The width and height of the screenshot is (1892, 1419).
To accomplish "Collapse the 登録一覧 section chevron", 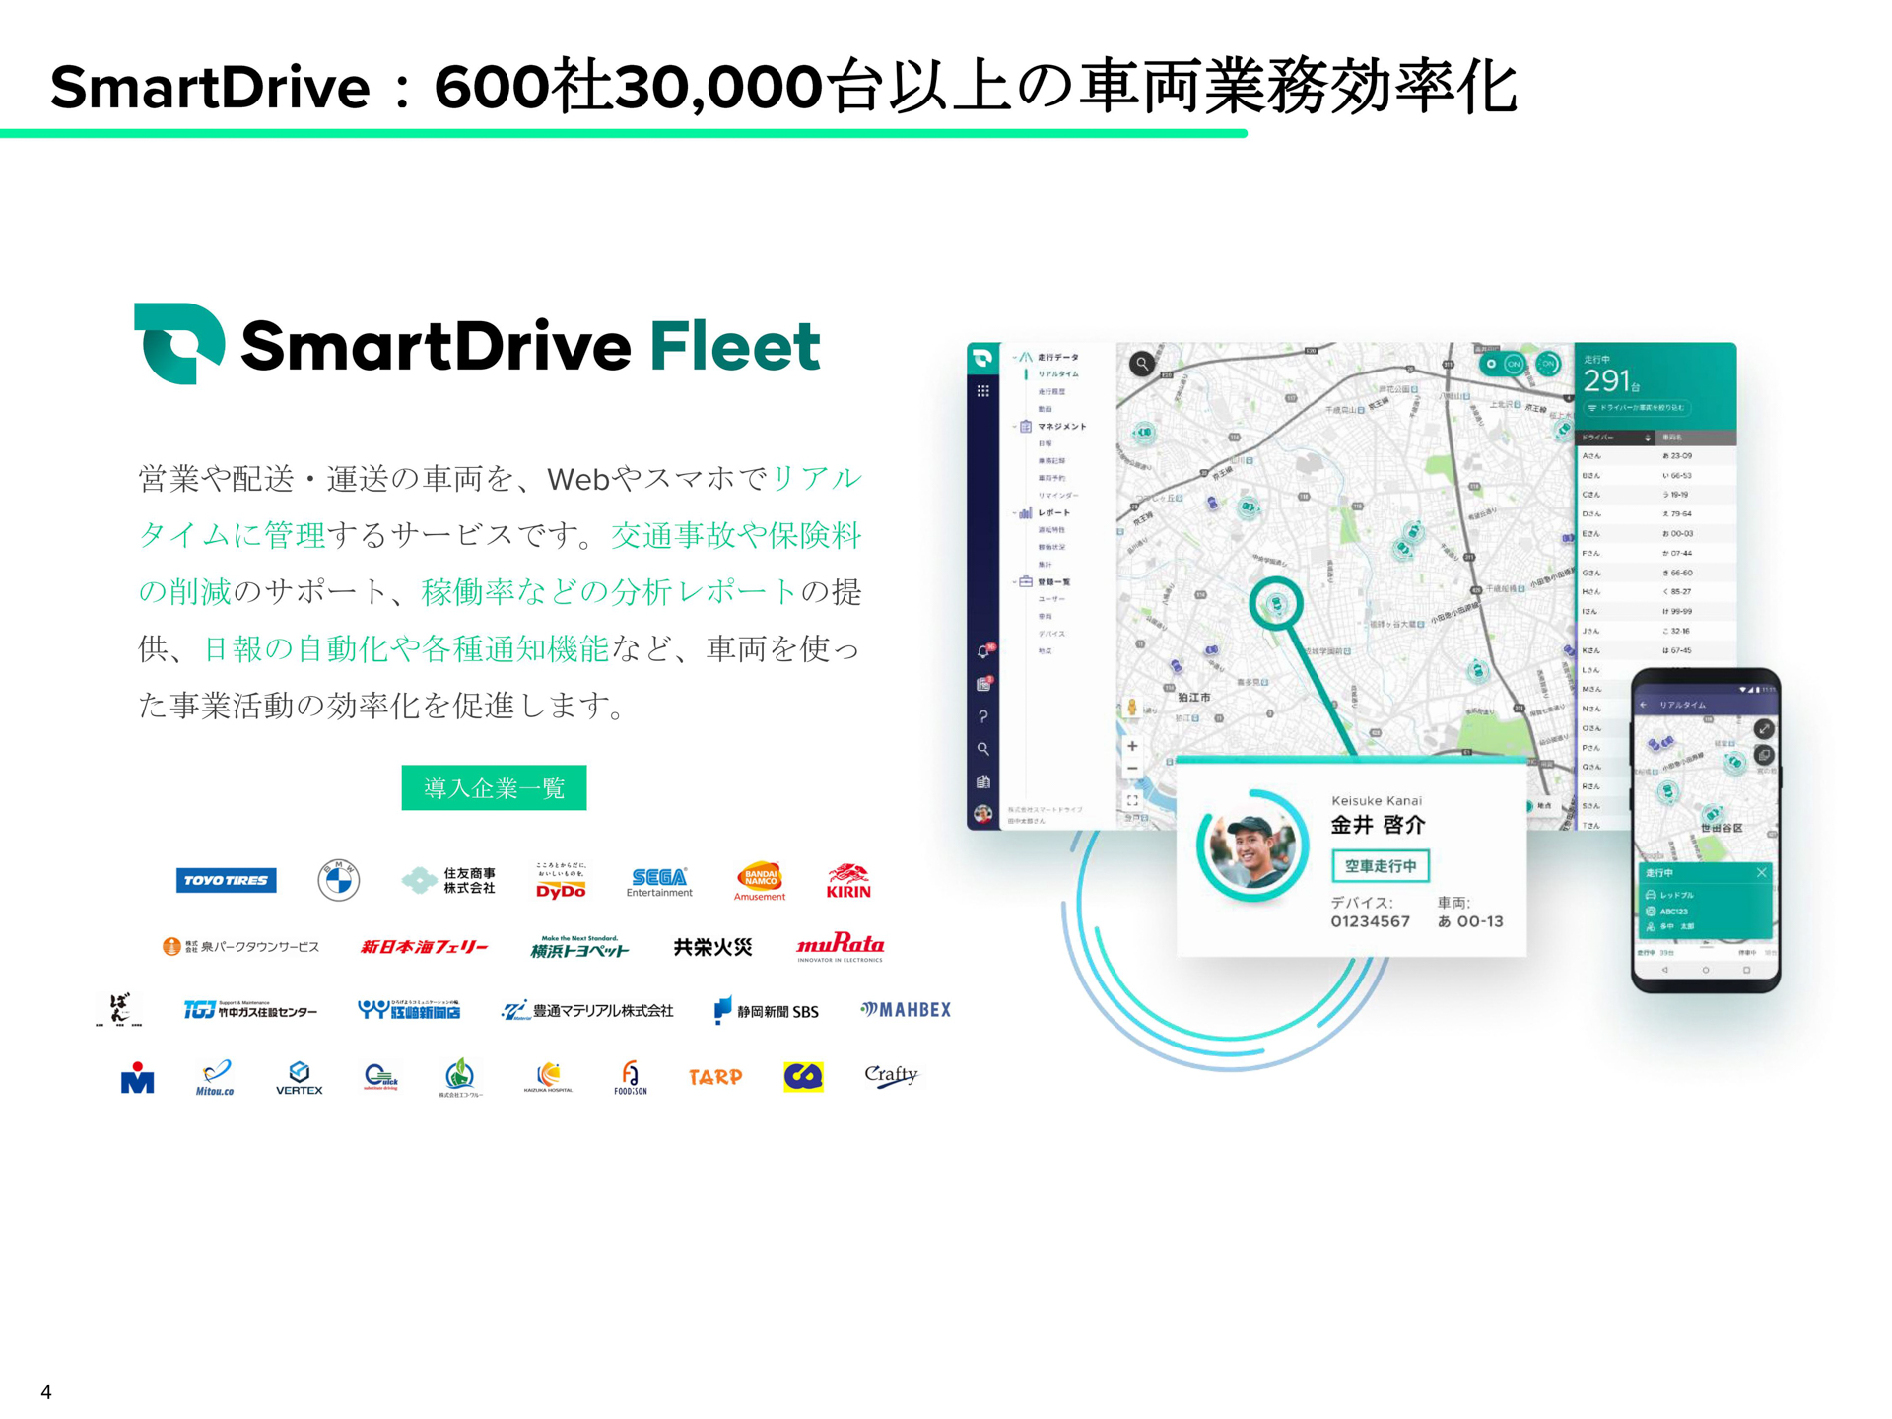I will [1014, 580].
